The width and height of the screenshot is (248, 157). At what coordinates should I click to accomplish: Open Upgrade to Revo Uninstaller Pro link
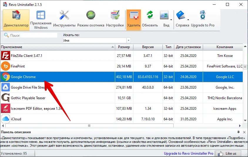click(x=189, y=153)
